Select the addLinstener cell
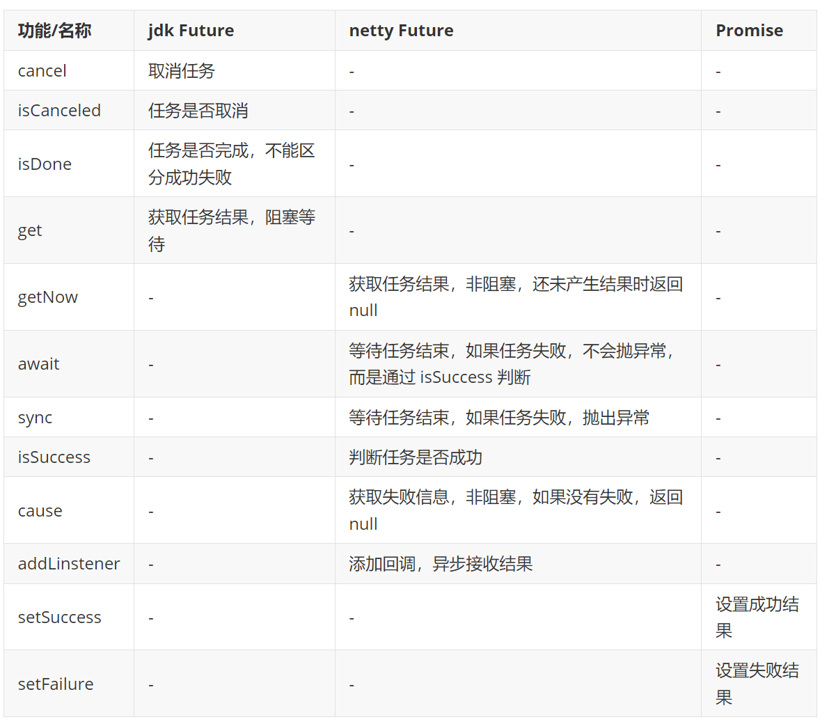829x724 pixels. tap(69, 564)
